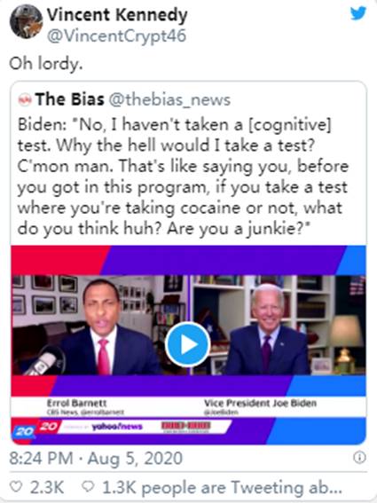View 1.3K people are Tweeting about this
Viewport: 377px width, 503px height.
(222, 488)
